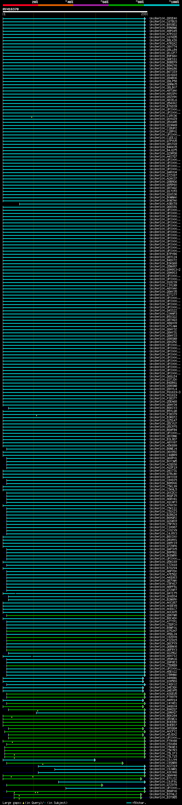Select hit label UniRef100_Q4X731
Image resolution: width=182 pixels, height=805 pixels.
163,471
